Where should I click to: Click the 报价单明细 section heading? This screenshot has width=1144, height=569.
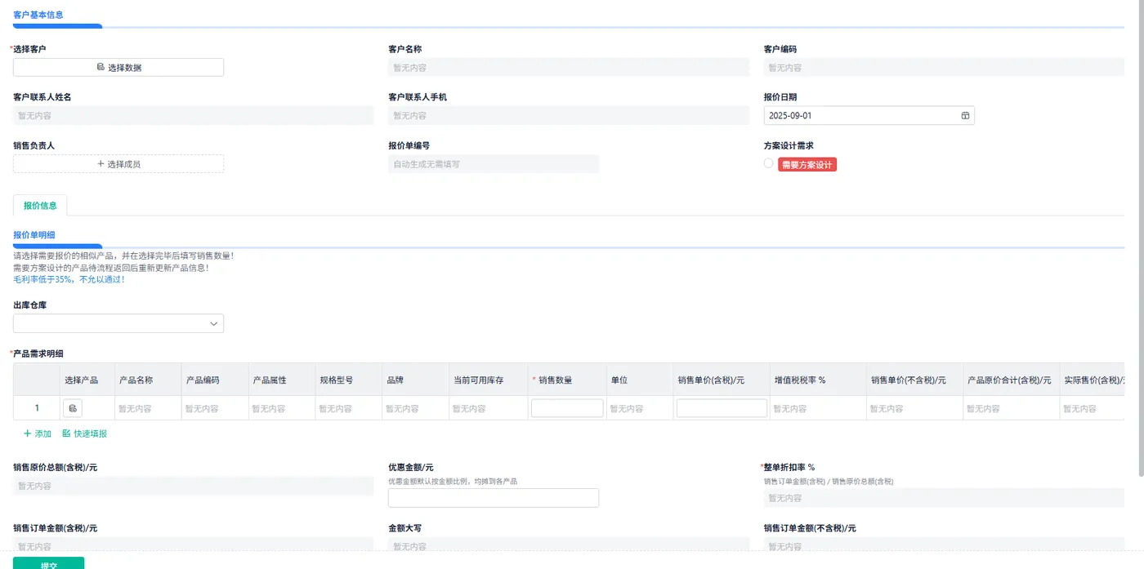click(34, 235)
